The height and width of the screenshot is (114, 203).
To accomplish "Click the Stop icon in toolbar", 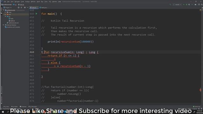I will (x=192, y=4).
